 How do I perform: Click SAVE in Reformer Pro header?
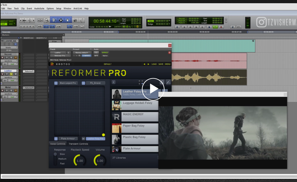pyautogui.click(x=161, y=64)
